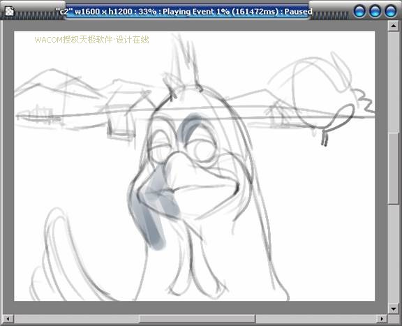This screenshot has height=326, width=402.
Task: Click the vertical scrollbar up arrow
Action: pos(393,26)
